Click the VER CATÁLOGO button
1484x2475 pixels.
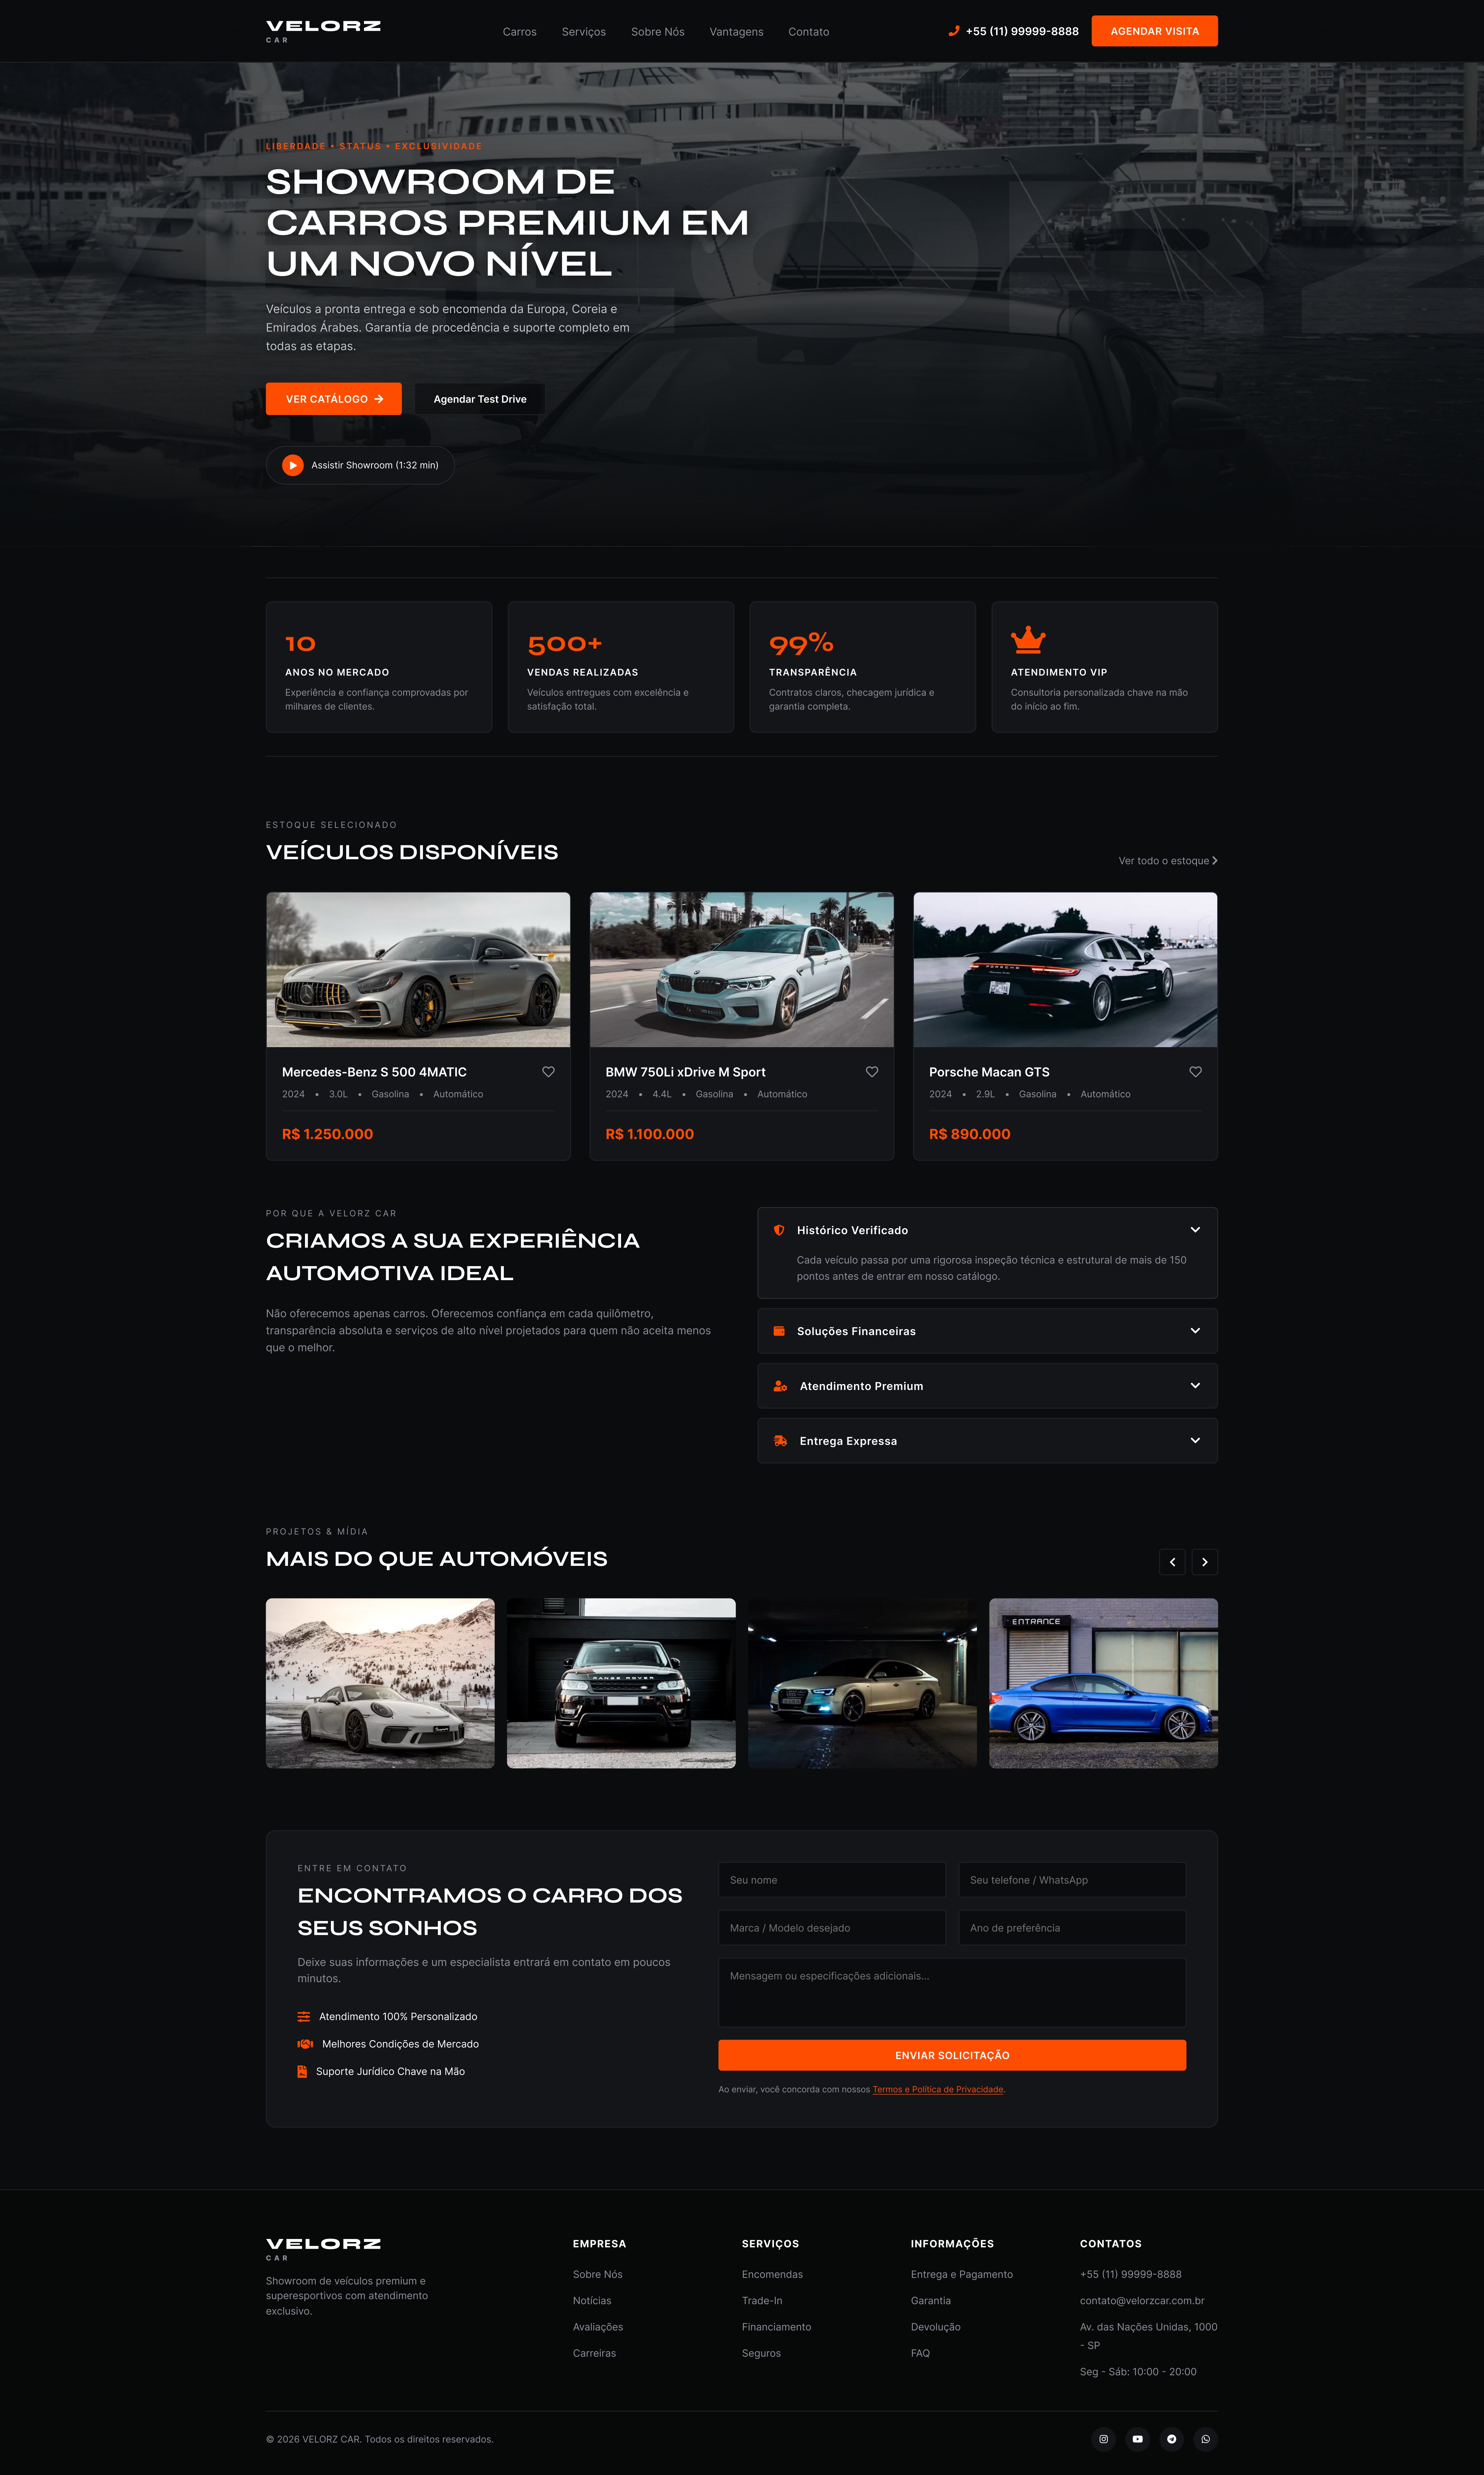(x=333, y=399)
